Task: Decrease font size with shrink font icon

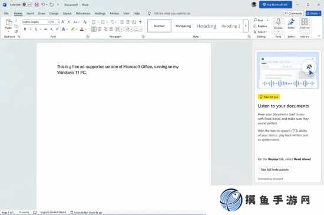Action: [x=69, y=22]
